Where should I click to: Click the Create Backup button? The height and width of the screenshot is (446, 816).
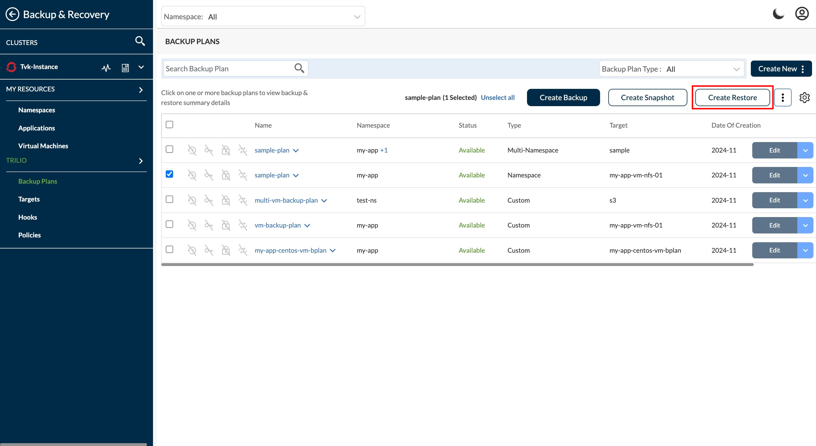tap(563, 97)
